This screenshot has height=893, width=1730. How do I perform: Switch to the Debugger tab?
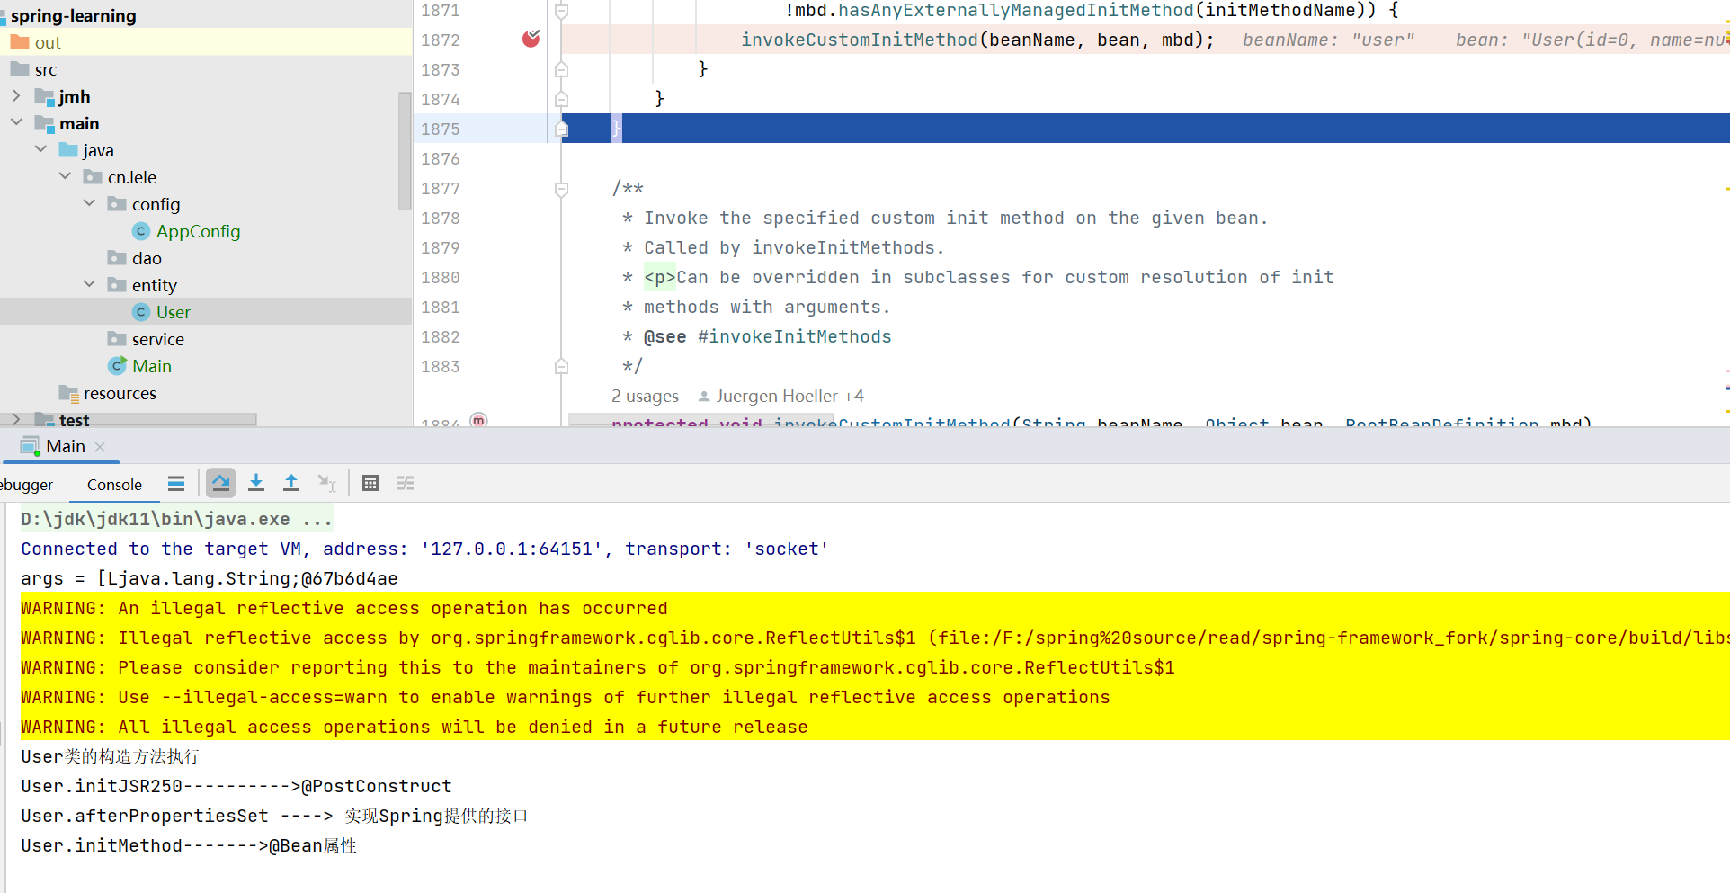(27, 485)
